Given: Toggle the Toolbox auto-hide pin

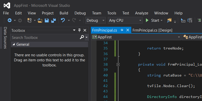Looking at the screenshot, I should click(x=79, y=30).
